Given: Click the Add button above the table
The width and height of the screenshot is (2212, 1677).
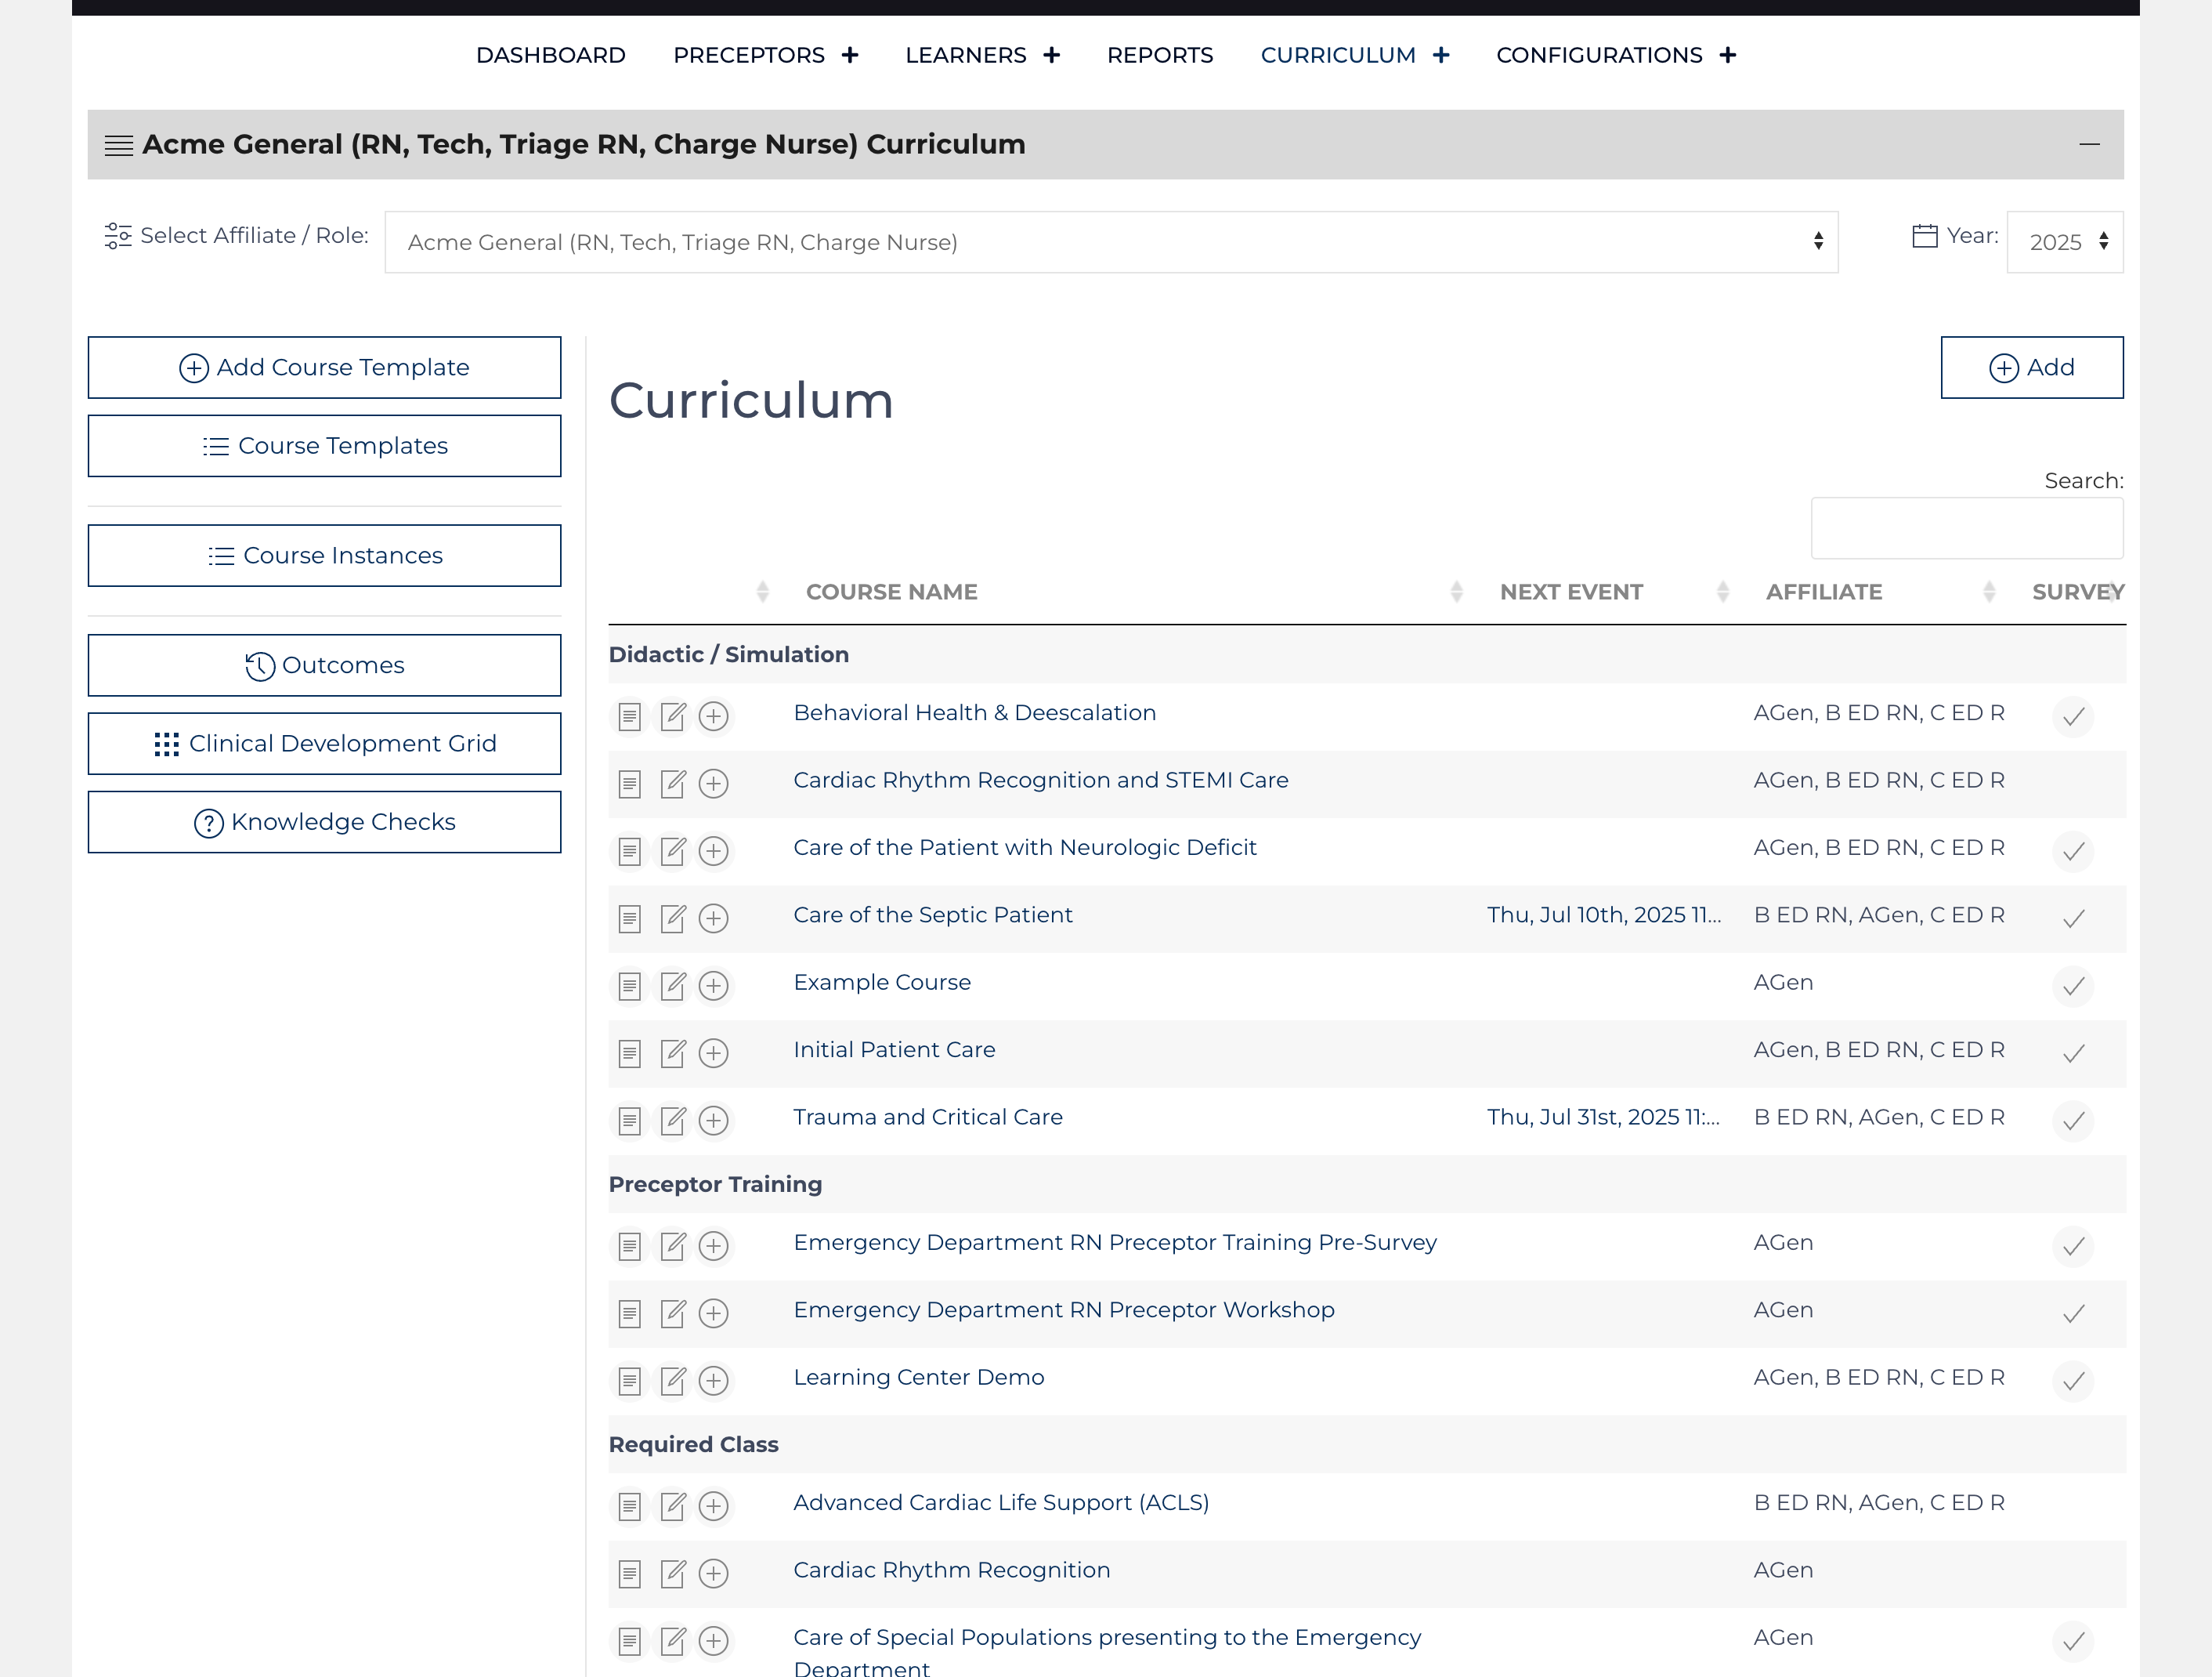Looking at the screenshot, I should click(x=2030, y=368).
